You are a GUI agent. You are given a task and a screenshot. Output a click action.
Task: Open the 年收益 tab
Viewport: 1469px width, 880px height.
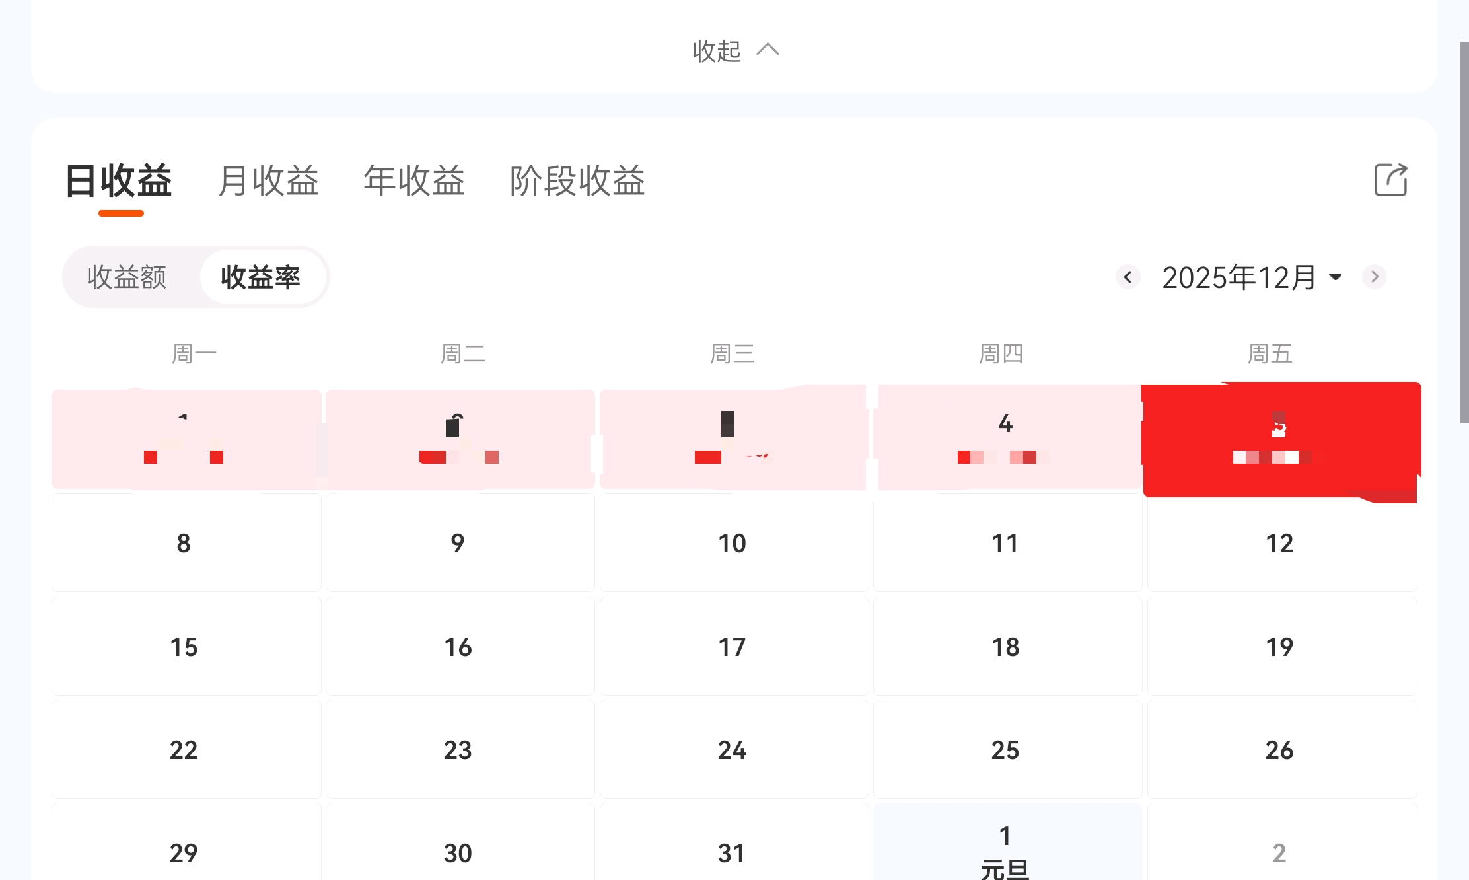click(414, 181)
